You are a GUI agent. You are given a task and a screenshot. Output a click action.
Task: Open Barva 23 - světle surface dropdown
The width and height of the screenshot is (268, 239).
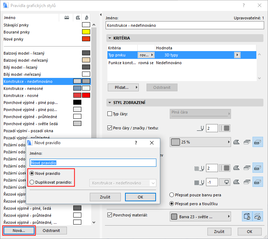point(200,216)
